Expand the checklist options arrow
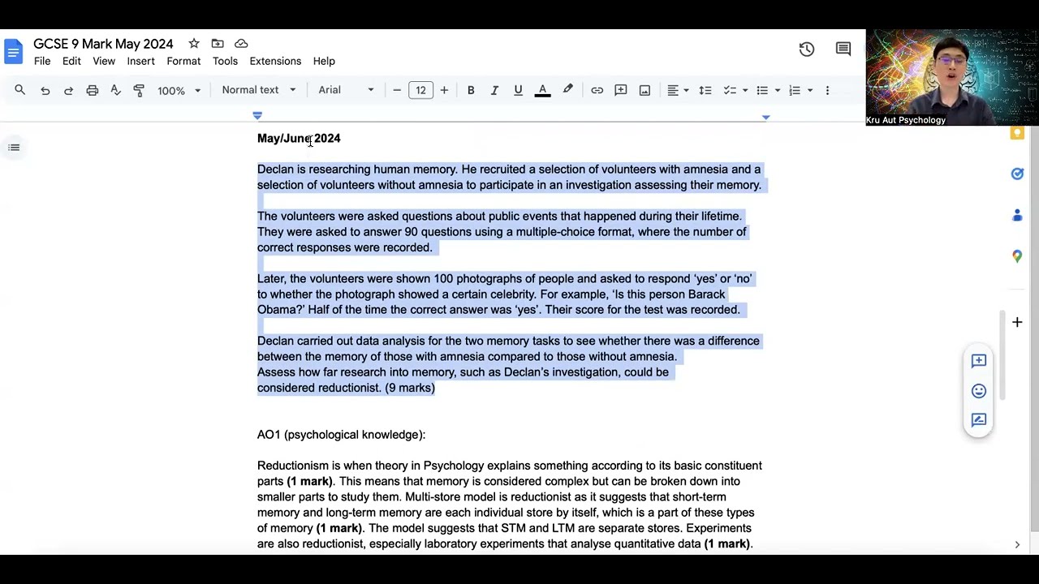1039x584 pixels. tap(745, 90)
